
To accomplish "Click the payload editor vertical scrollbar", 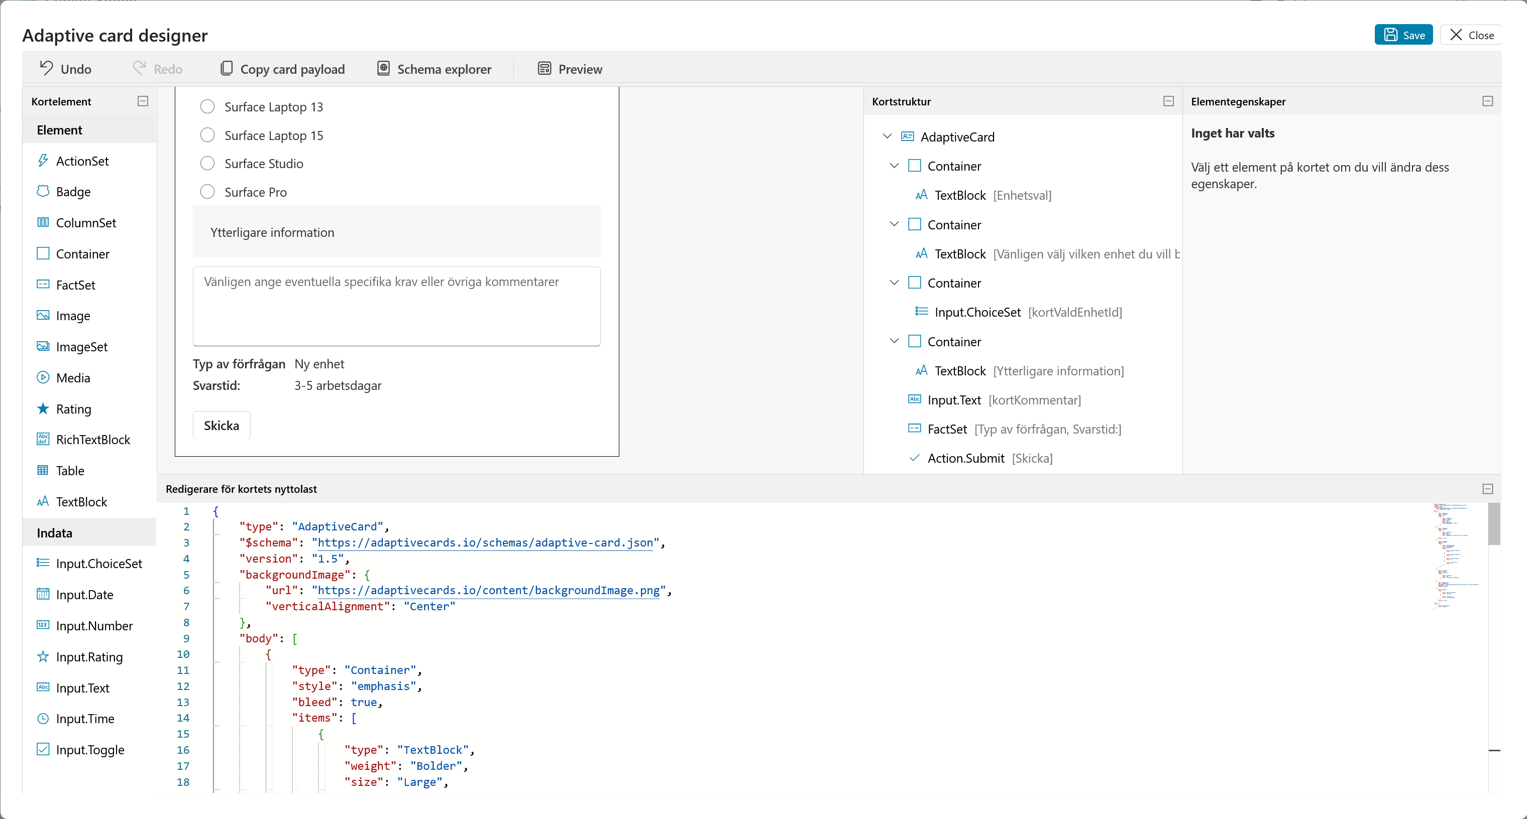I will click(x=1494, y=647).
